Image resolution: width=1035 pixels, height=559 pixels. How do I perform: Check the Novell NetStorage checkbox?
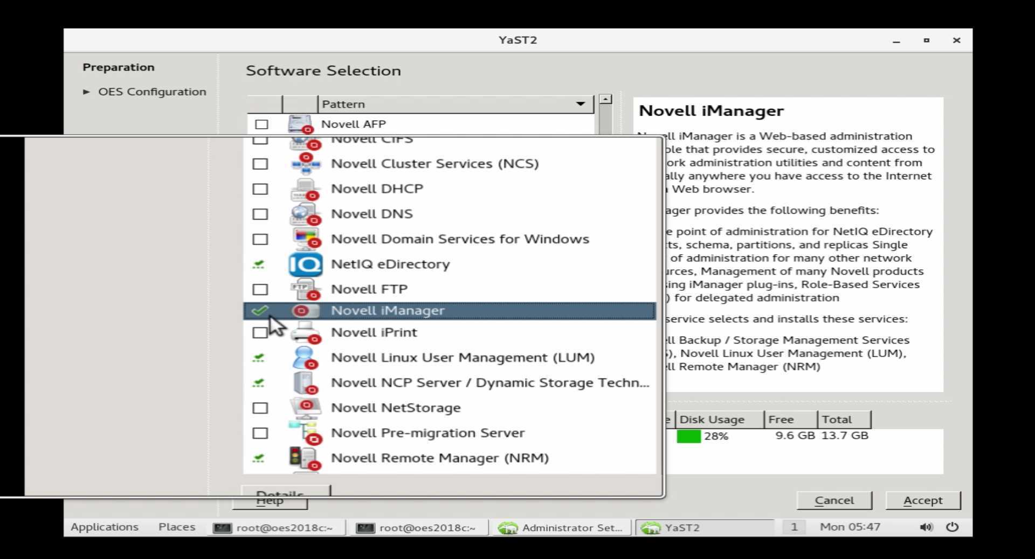pos(260,408)
